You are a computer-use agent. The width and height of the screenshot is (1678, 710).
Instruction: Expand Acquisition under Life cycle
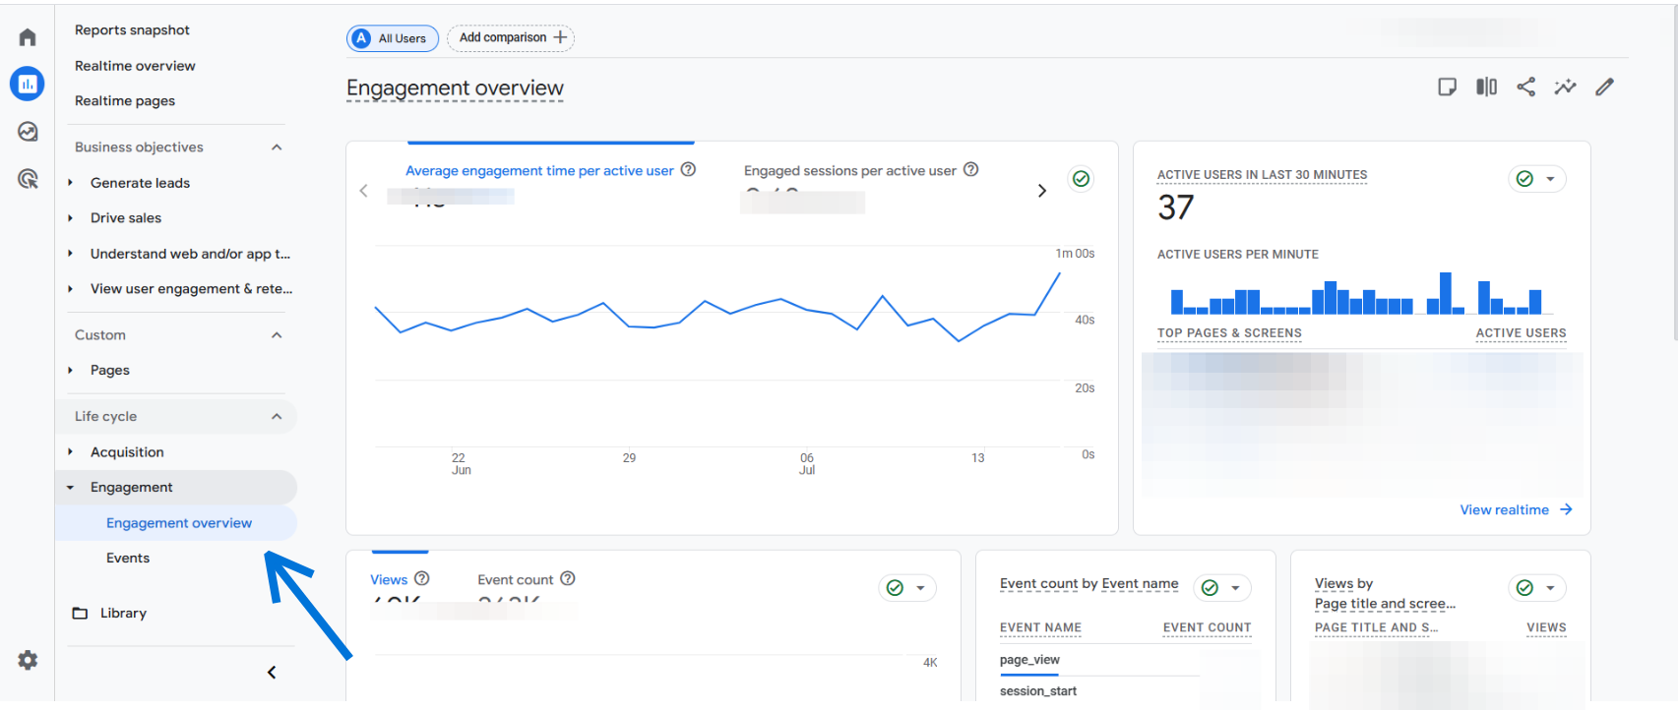[x=71, y=452]
